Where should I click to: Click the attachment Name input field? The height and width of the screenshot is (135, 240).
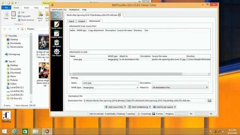click(x=111, y=83)
